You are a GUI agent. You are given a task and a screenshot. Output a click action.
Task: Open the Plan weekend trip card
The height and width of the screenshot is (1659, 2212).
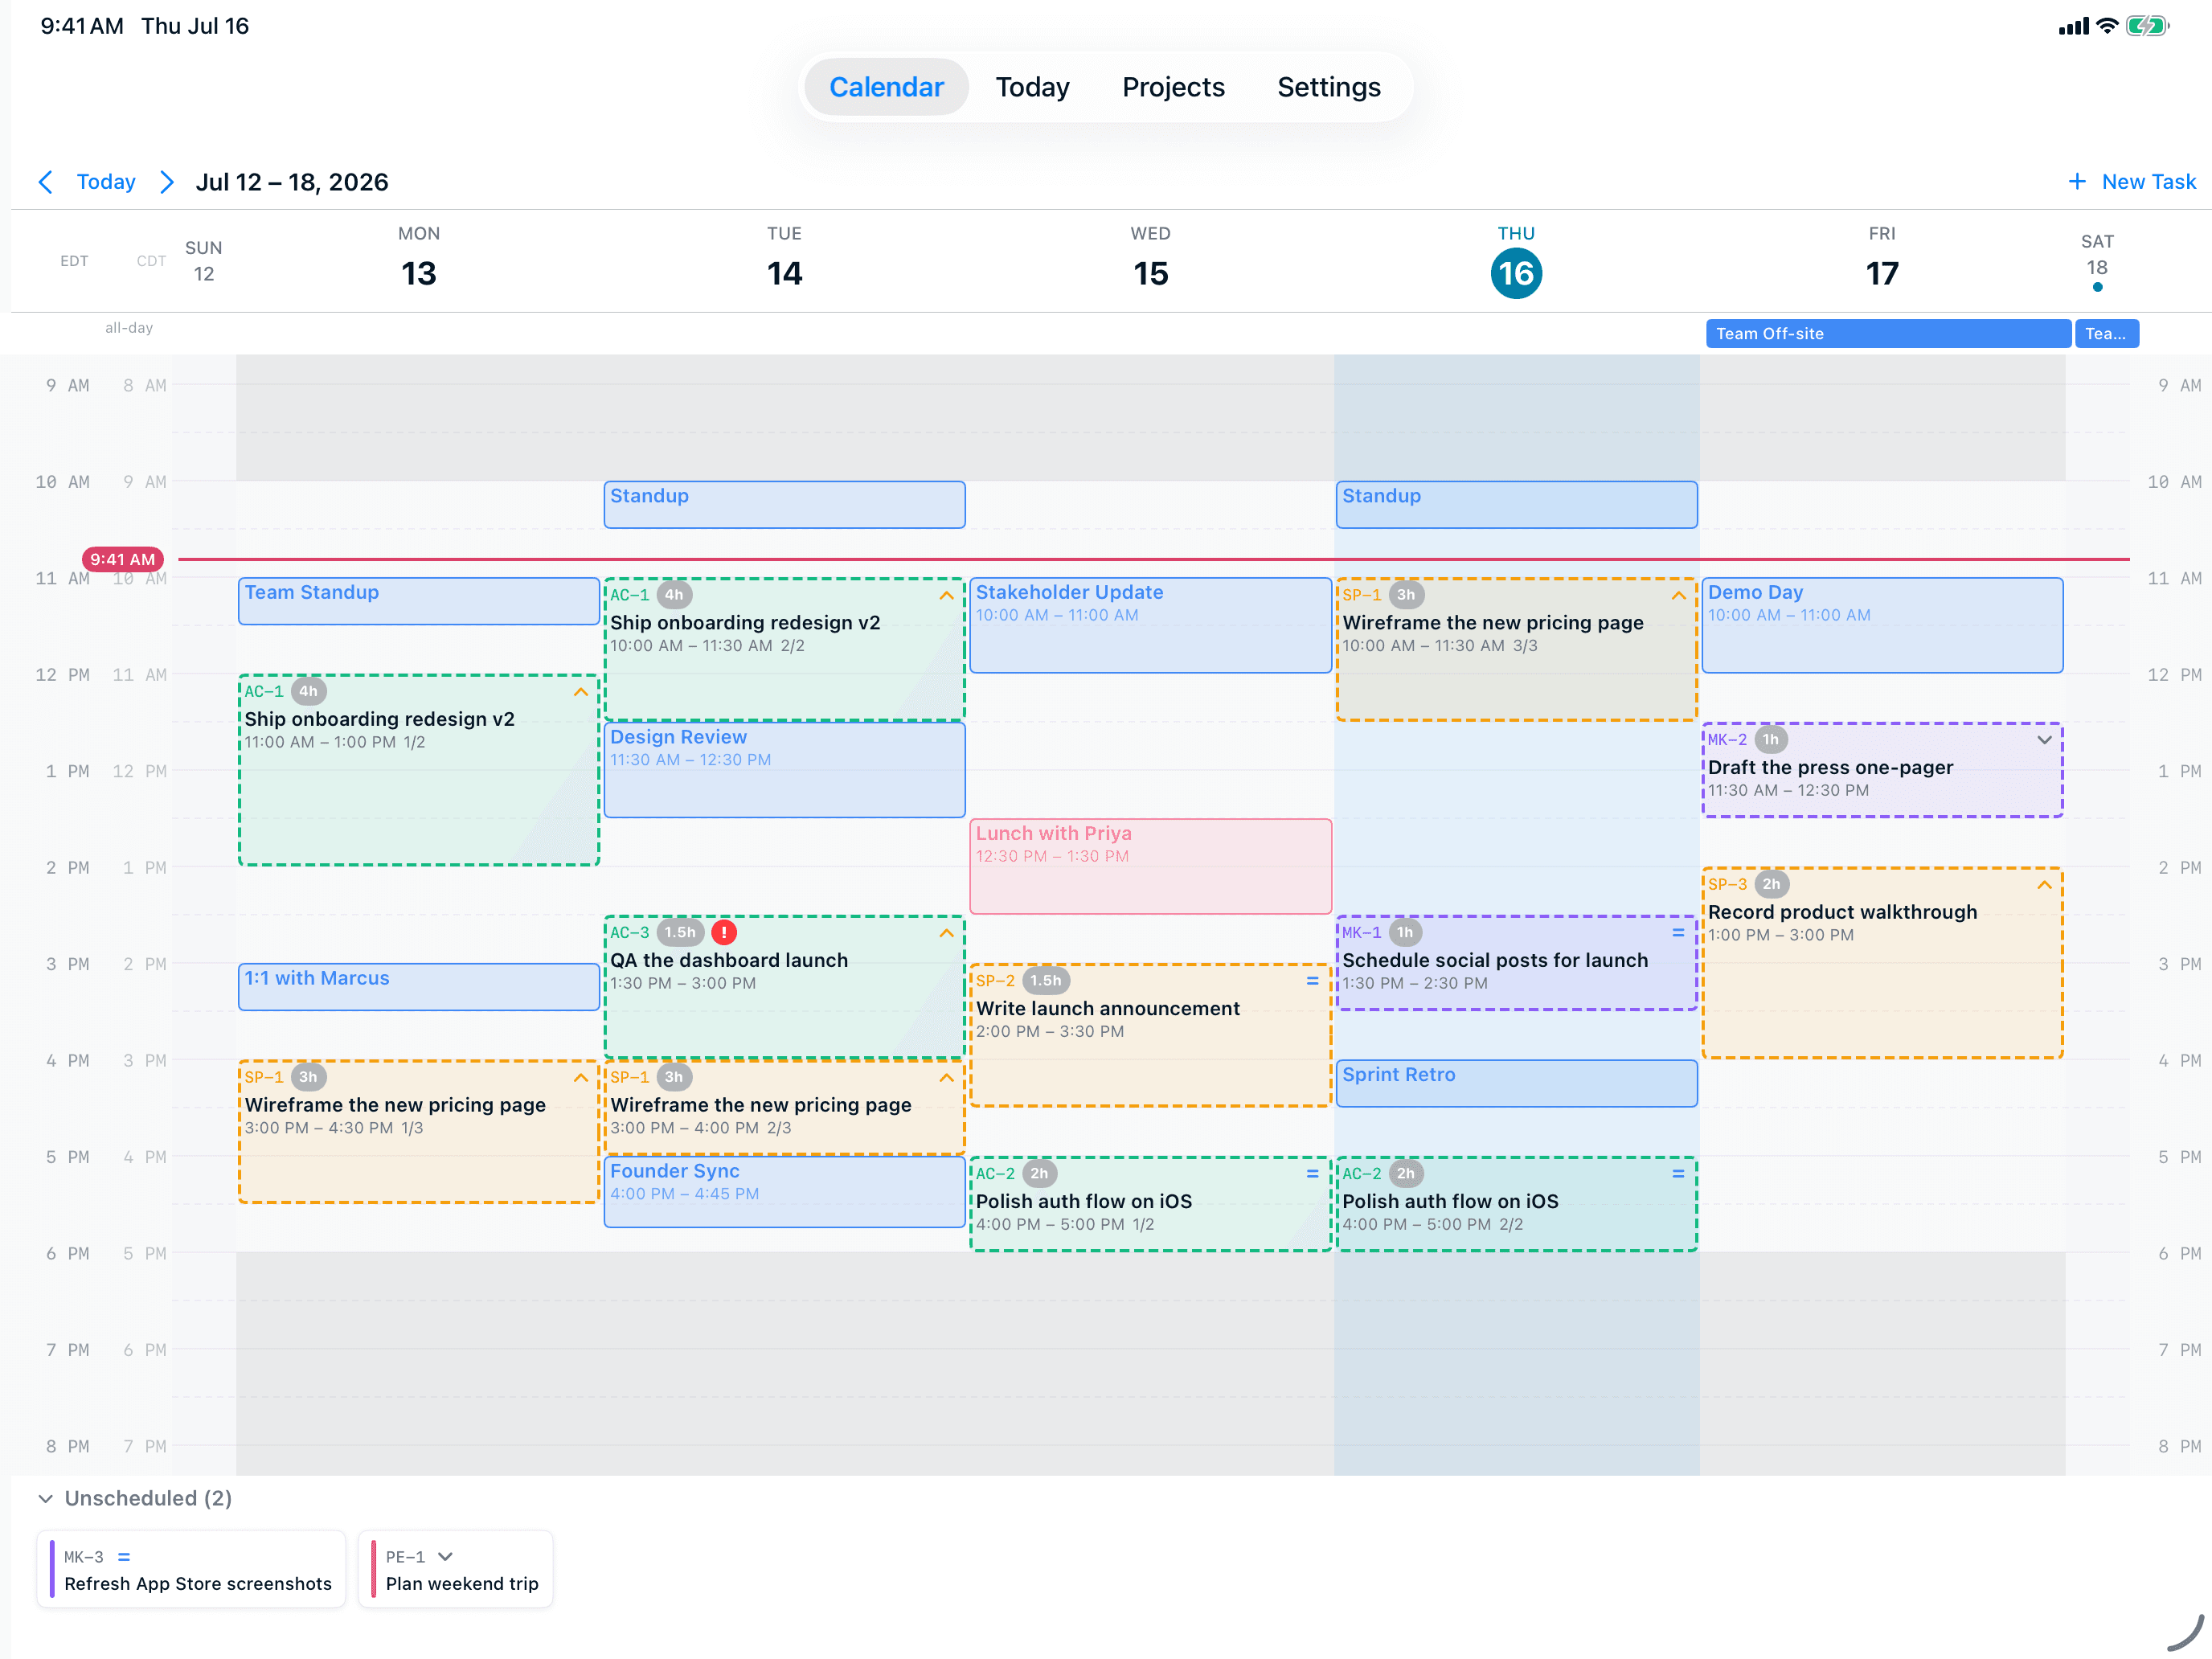point(455,1569)
